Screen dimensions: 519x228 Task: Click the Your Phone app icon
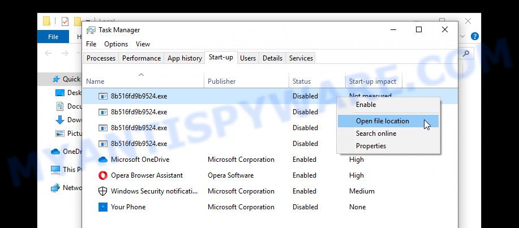pyautogui.click(x=103, y=207)
